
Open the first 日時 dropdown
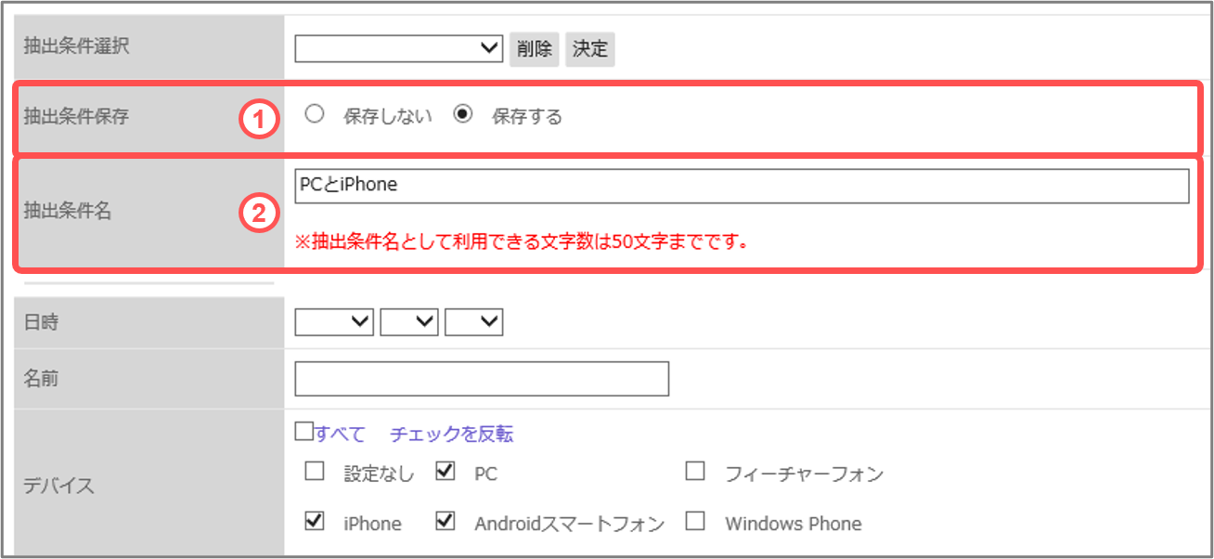334,322
